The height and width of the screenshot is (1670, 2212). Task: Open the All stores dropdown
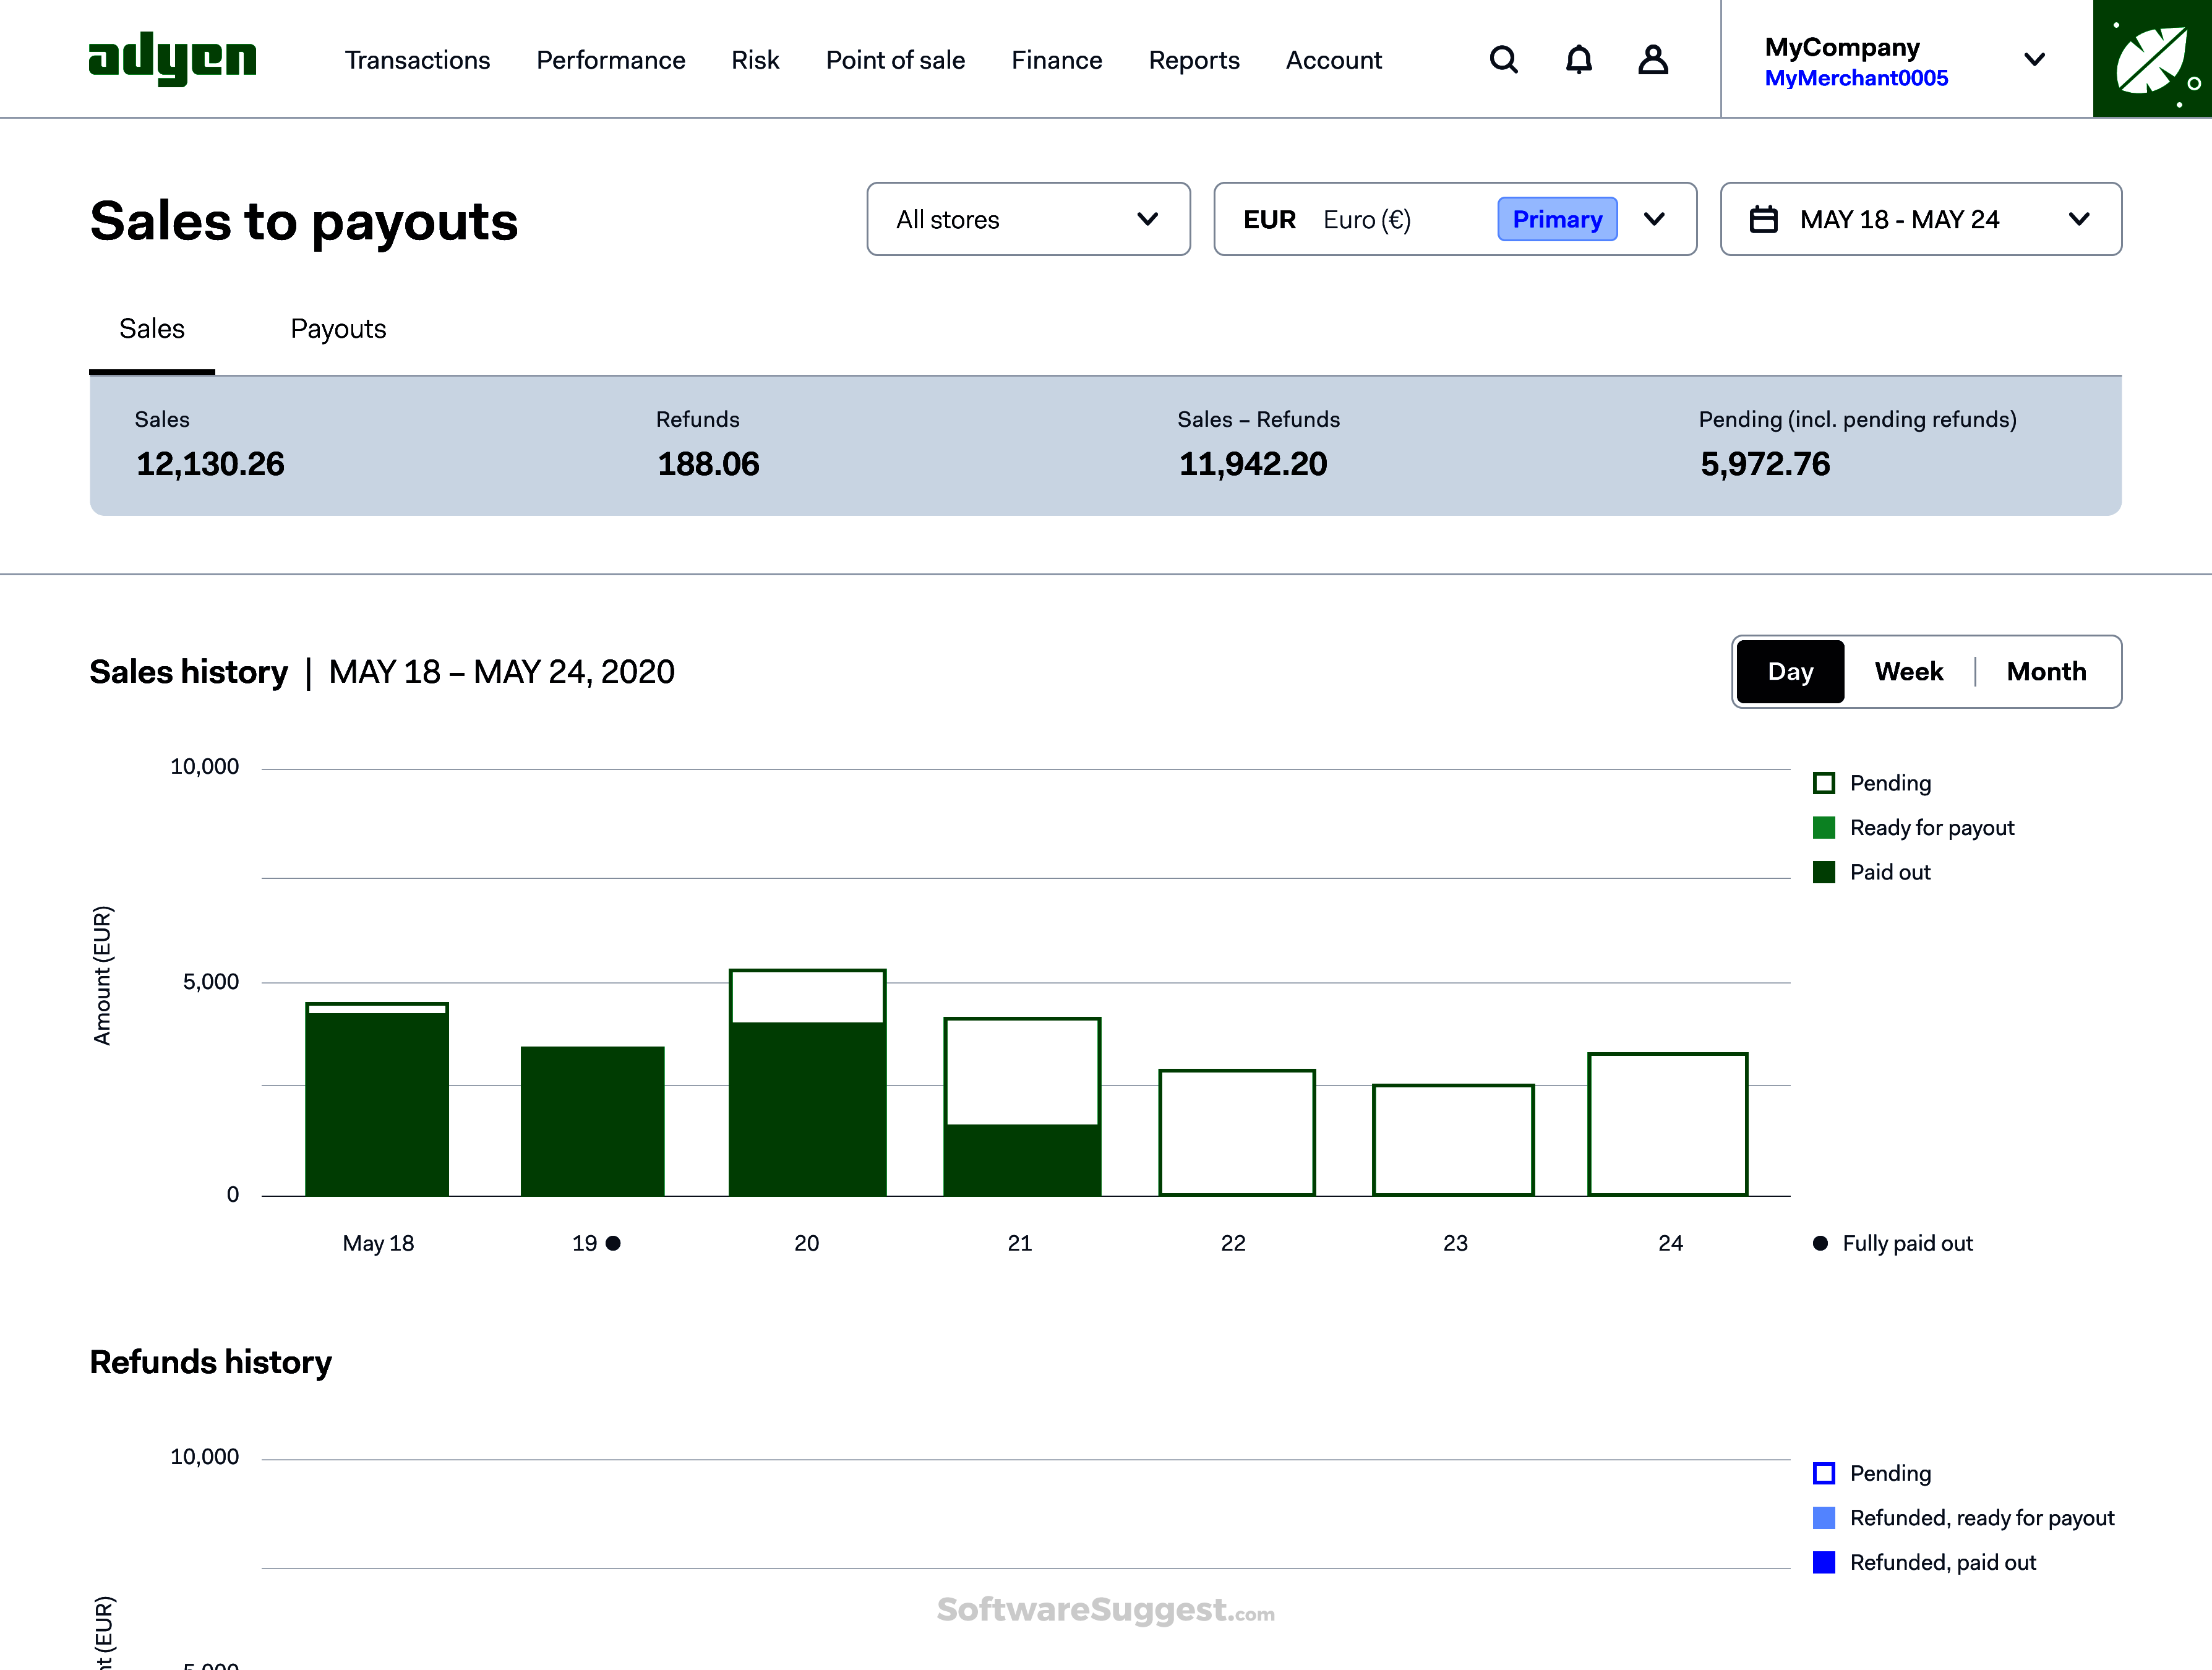1028,219
